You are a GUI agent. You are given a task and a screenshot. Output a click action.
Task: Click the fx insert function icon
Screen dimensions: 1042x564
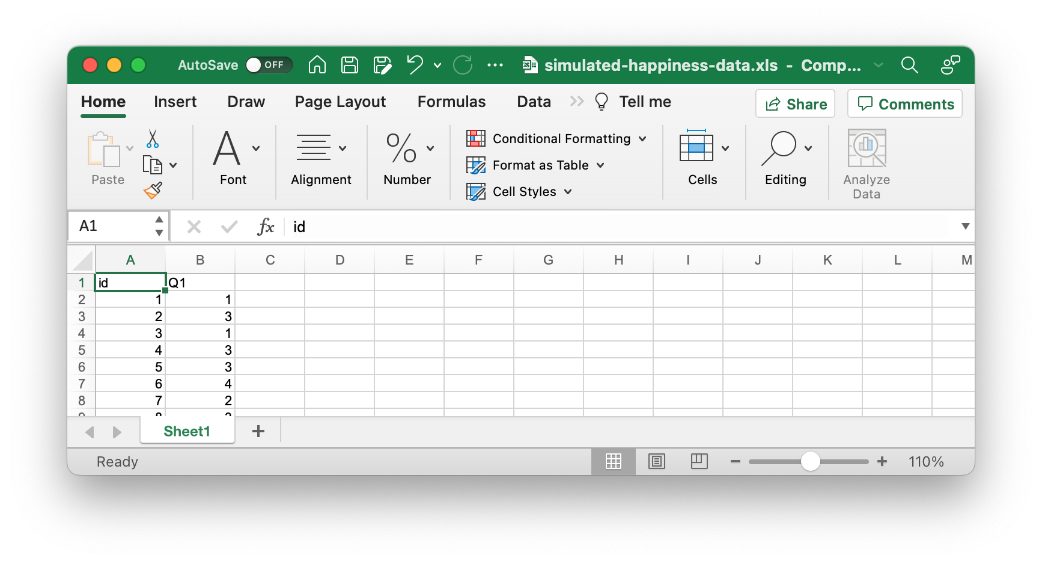point(266,227)
